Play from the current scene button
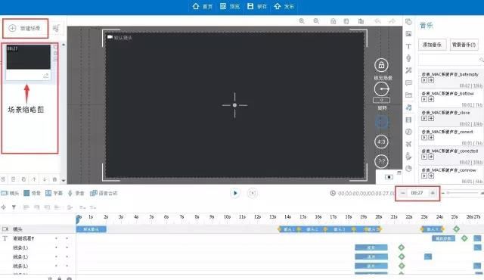This screenshot has height=280, width=484. [253, 193]
